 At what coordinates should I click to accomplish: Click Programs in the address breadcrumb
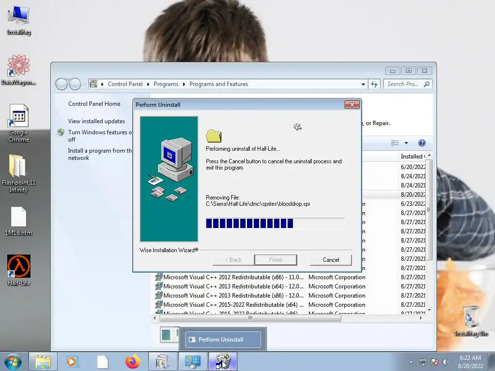(x=166, y=84)
